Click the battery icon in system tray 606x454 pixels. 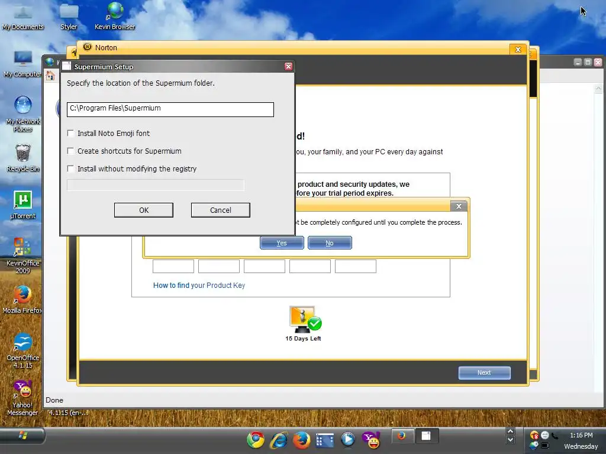(x=545, y=446)
